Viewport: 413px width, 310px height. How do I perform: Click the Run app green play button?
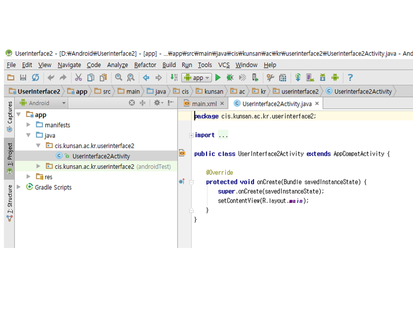coord(218,78)
